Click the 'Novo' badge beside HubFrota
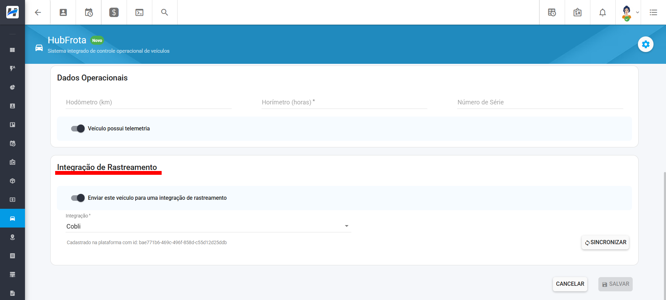This screenshot has height=300, width=666. pyautogui.click(x=97, y=41)
